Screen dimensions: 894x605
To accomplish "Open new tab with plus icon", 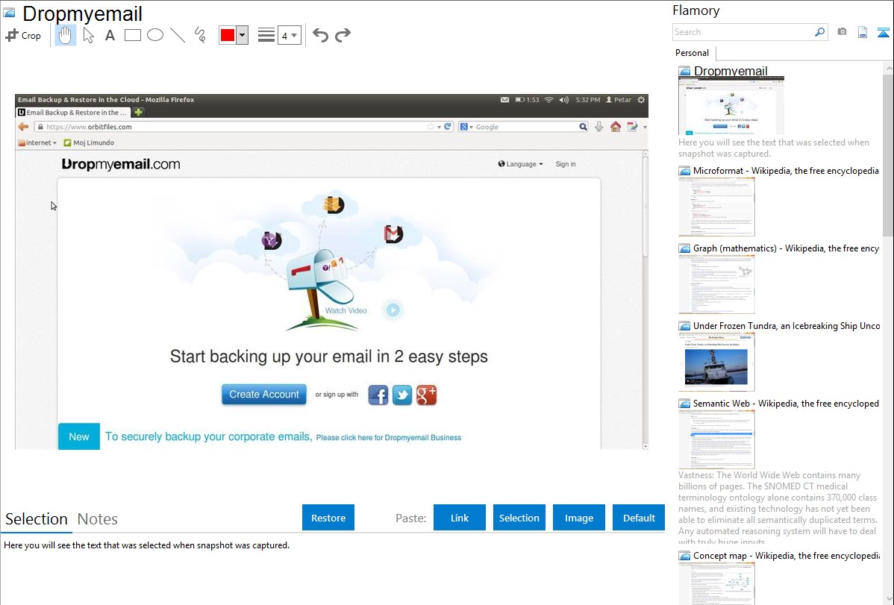I will tap(138, 113).
